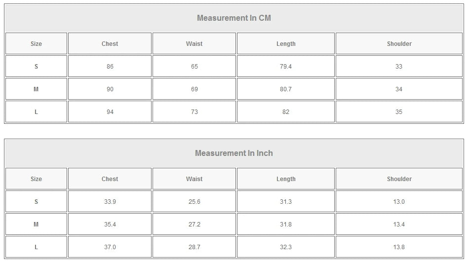The image size is (469, 262).
Task: Select the L size cell in CM table
Action: click(x=36, y=112)
